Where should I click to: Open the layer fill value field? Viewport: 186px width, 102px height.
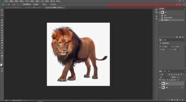178,80
